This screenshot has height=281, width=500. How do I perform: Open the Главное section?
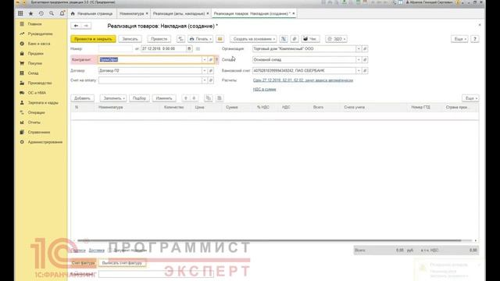click(x=34, y=24)
